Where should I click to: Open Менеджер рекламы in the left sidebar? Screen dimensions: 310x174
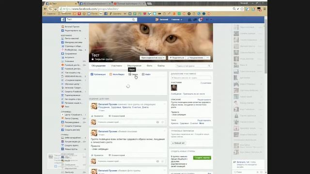click(72, 42)
